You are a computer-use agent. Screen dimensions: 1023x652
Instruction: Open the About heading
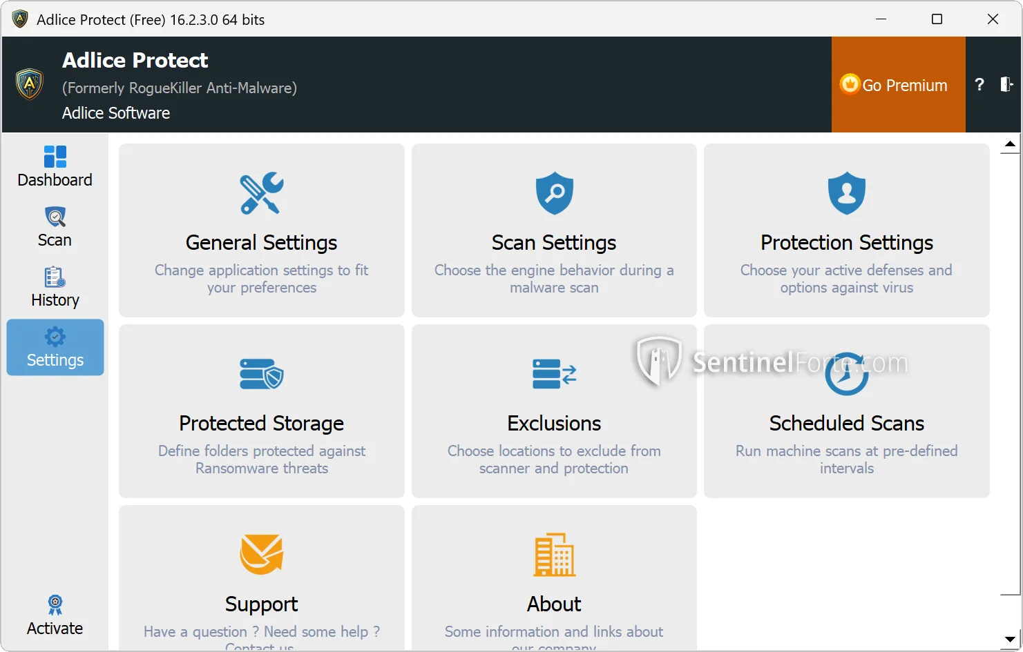click(x=554, y=604)
